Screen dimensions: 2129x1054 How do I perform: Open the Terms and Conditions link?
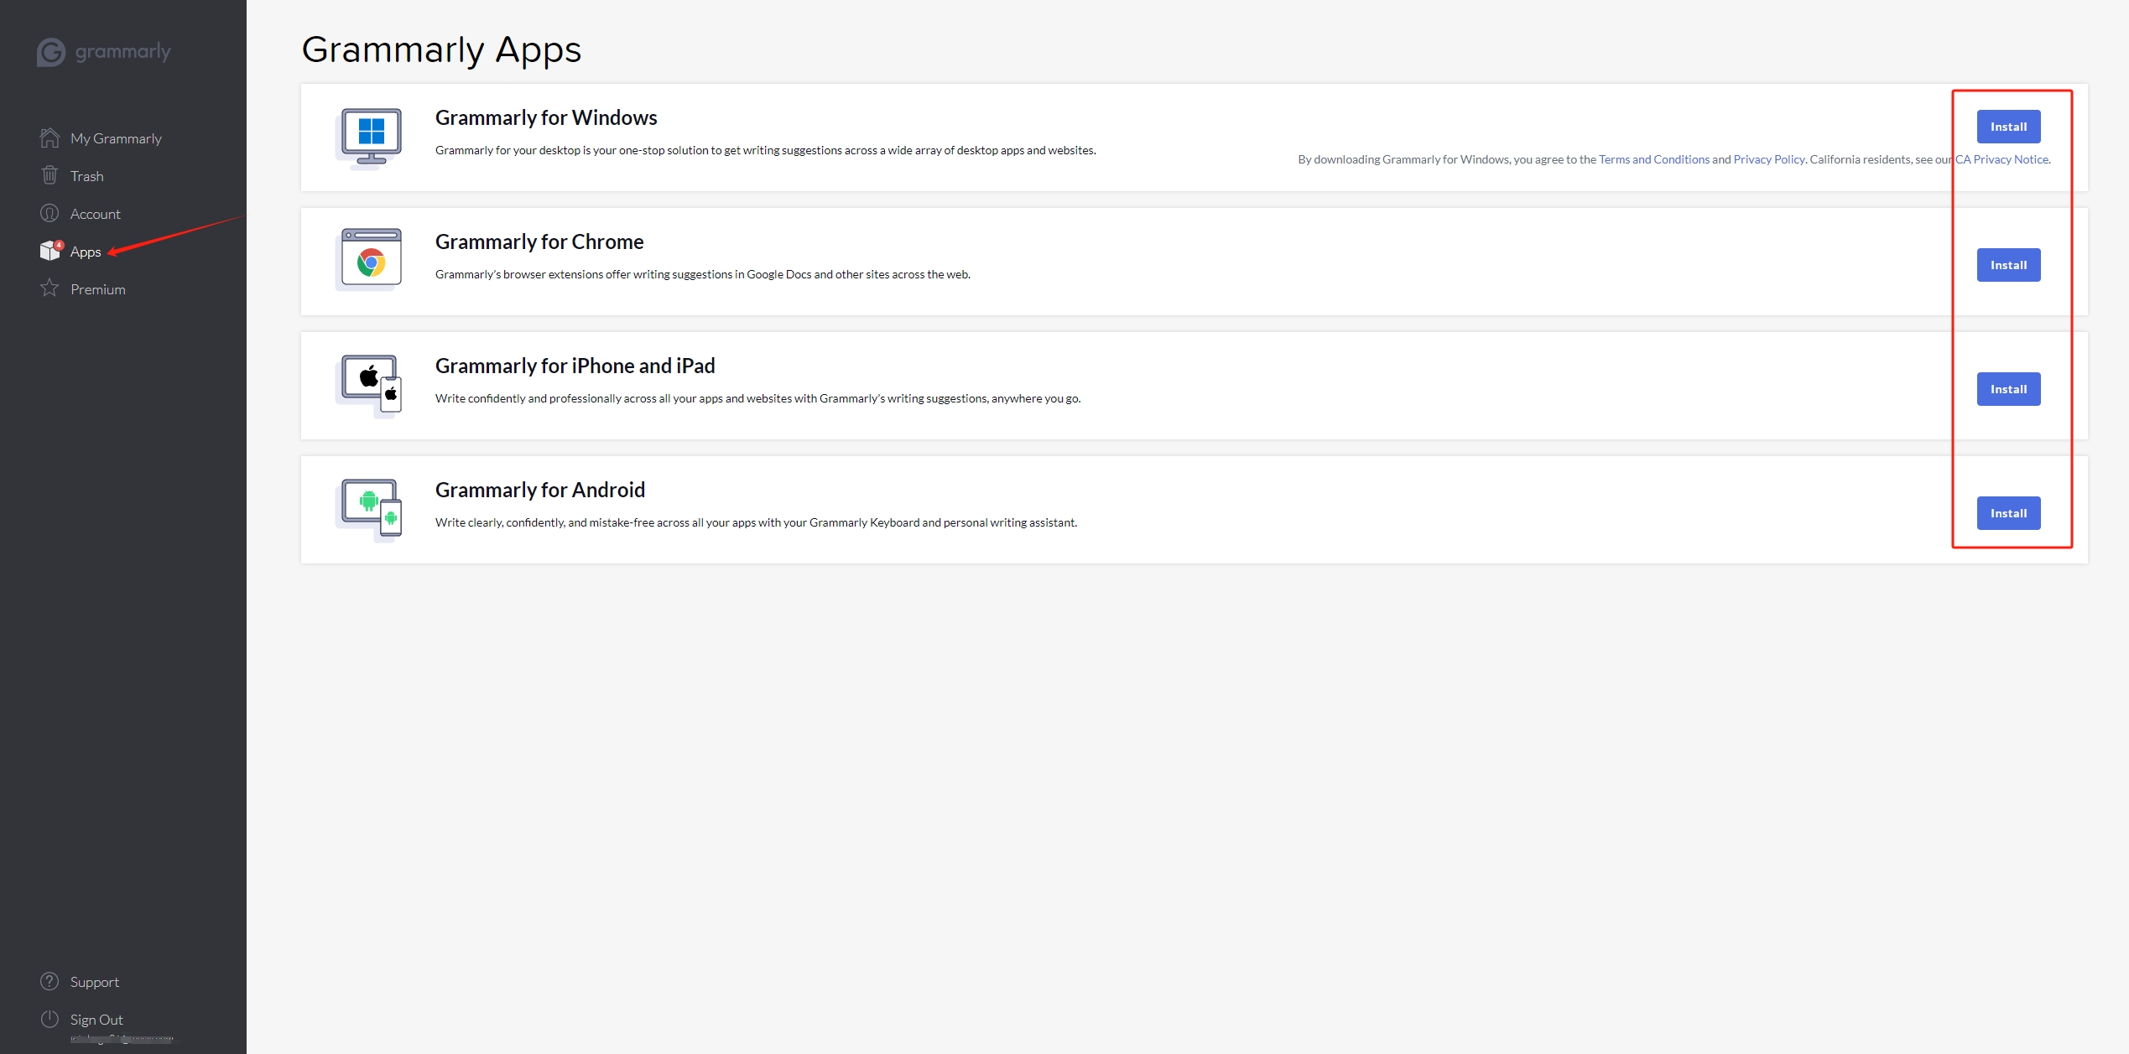(x=1653, y=159)
